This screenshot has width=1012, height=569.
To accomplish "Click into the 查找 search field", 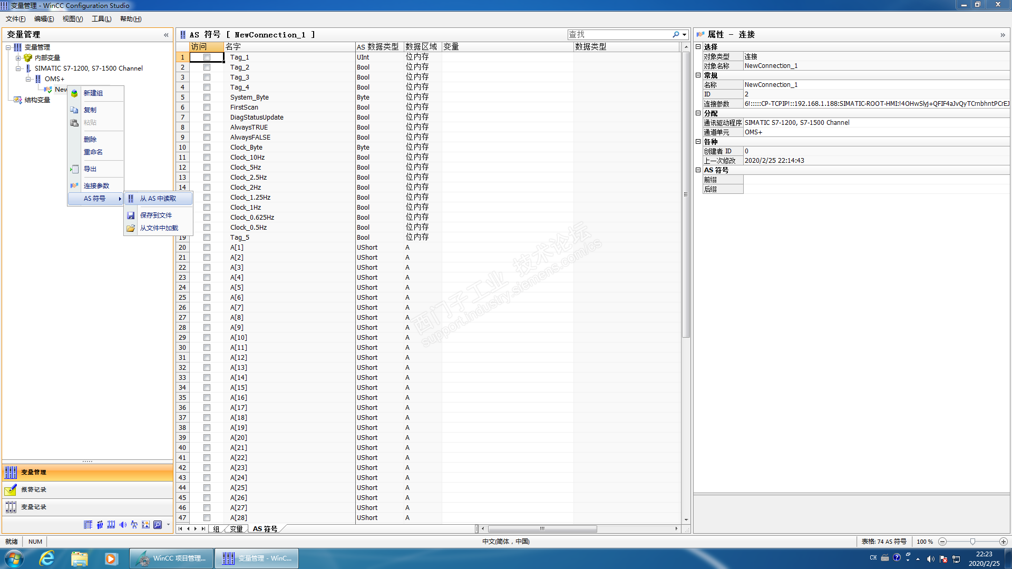I will pyautogui.click(x=618, y=35).
